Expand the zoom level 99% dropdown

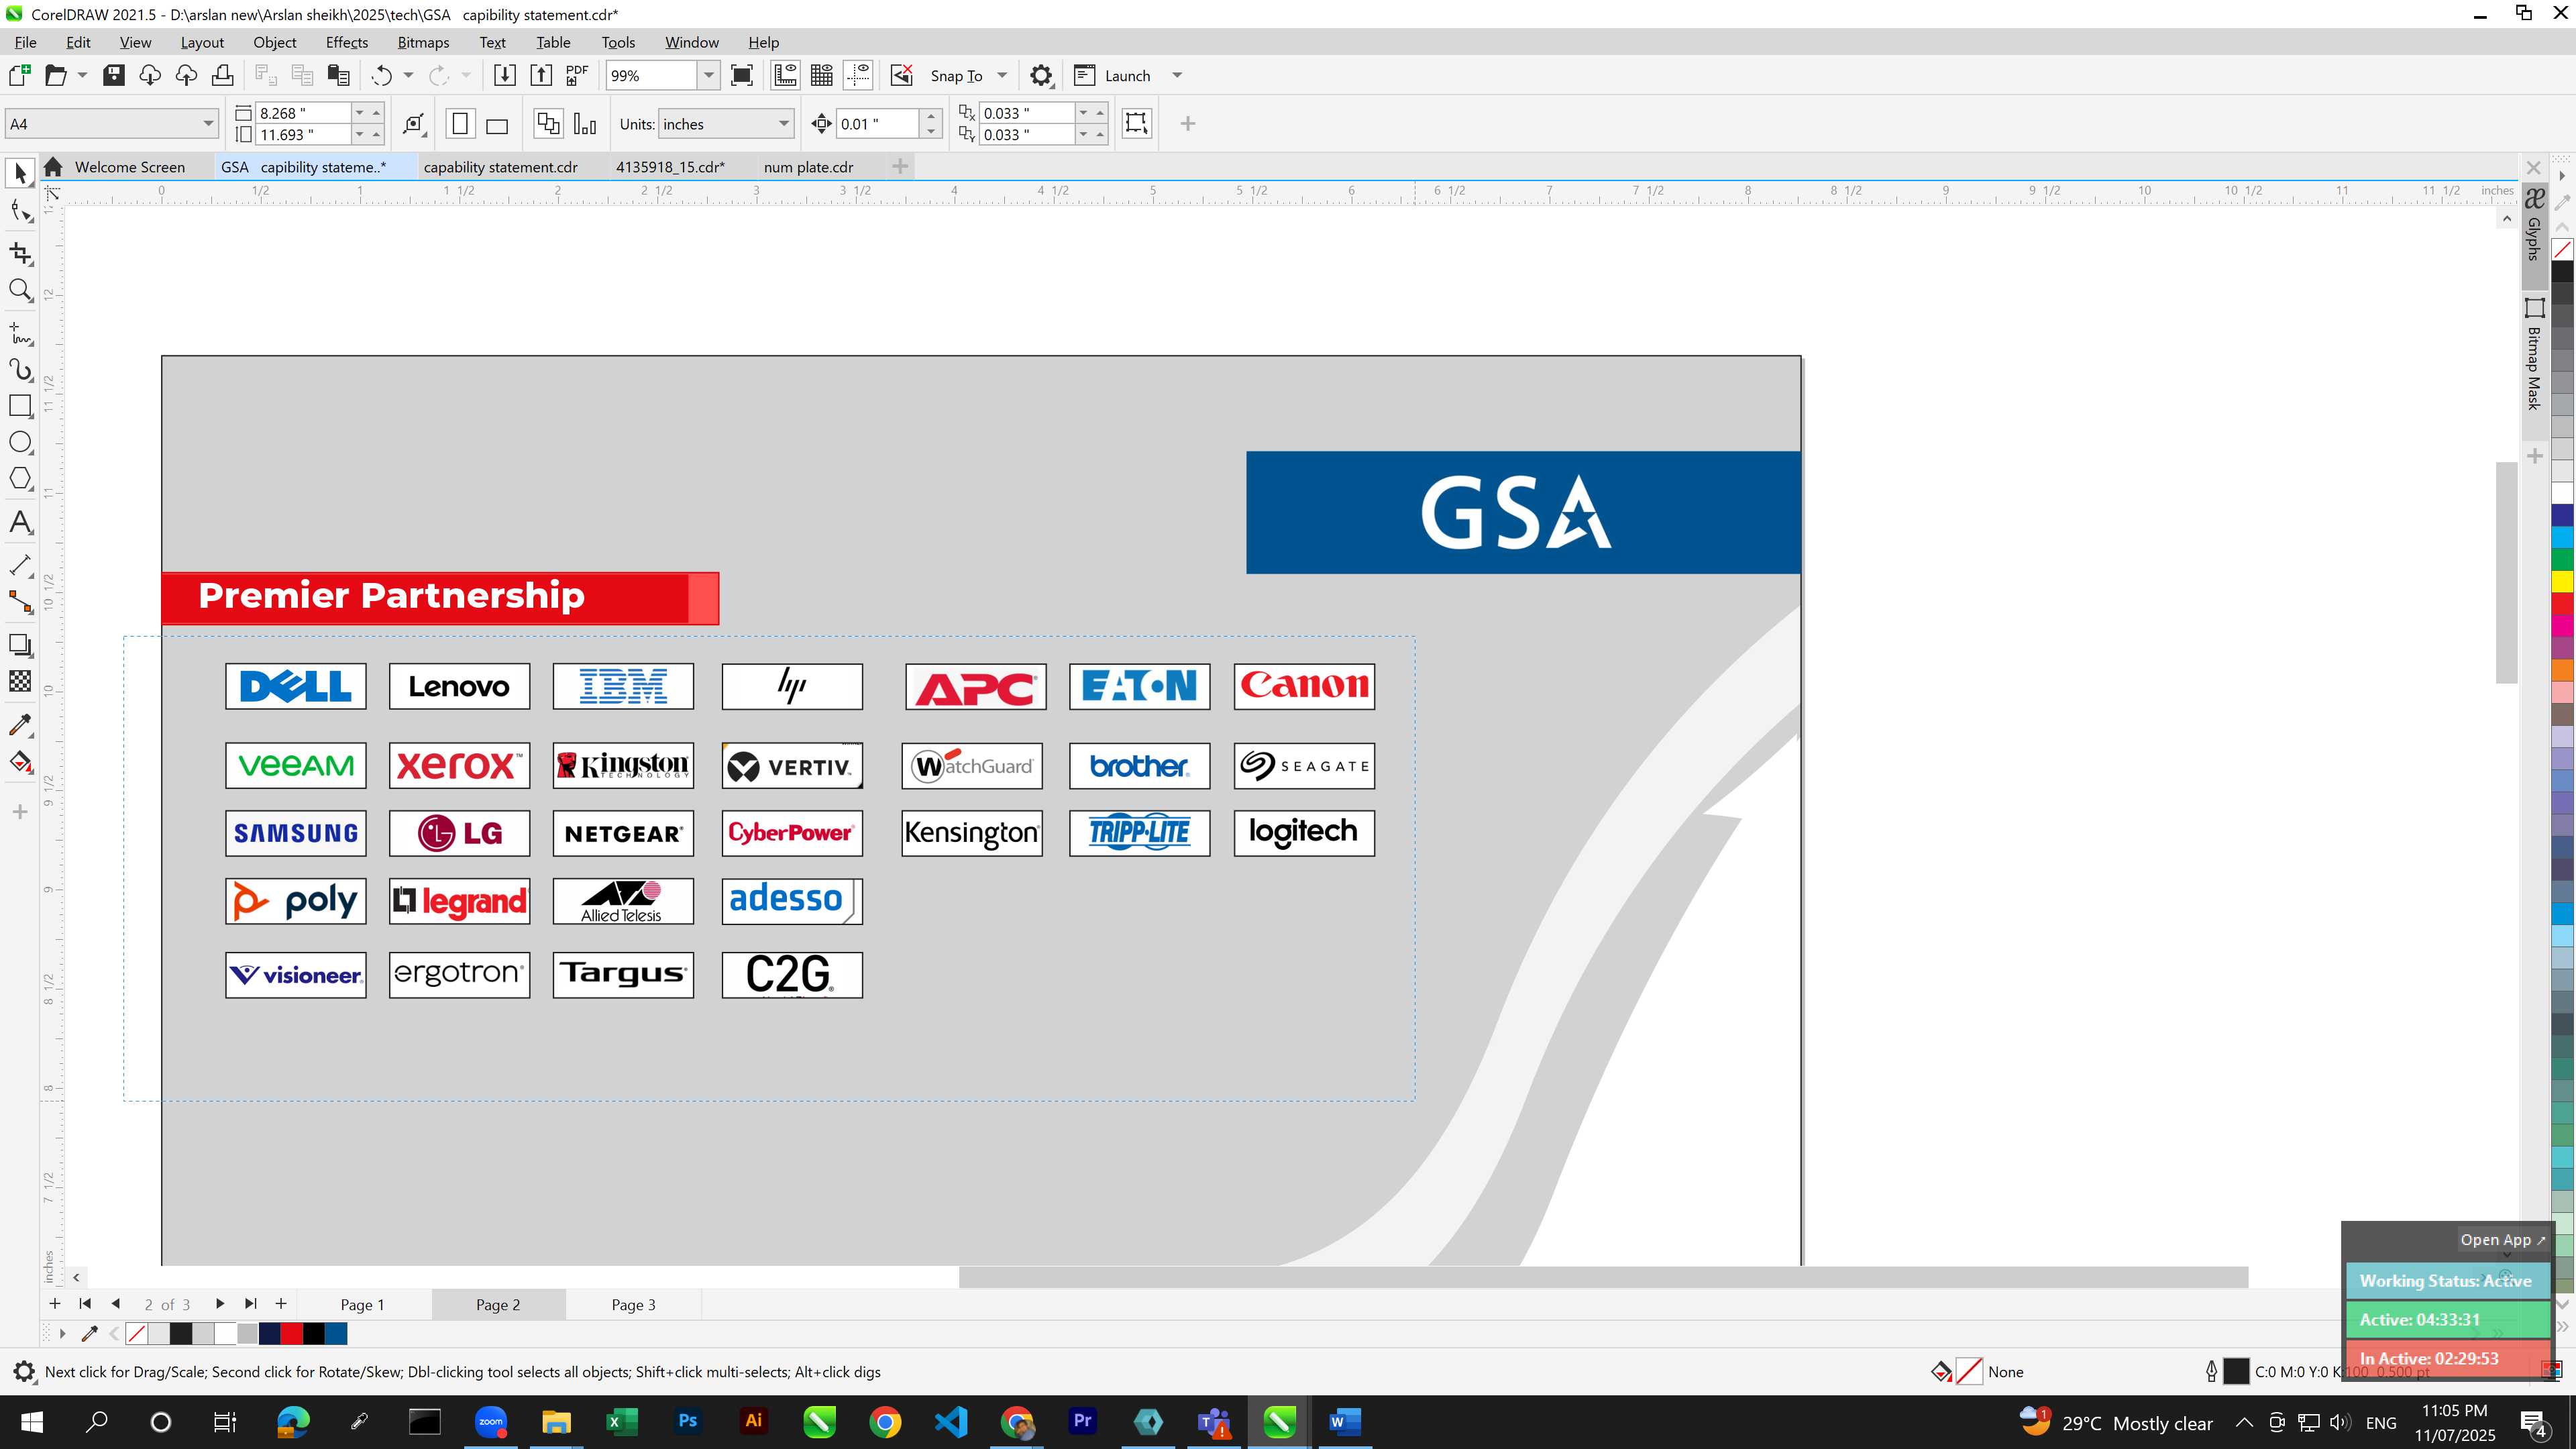tap(708, 75)
